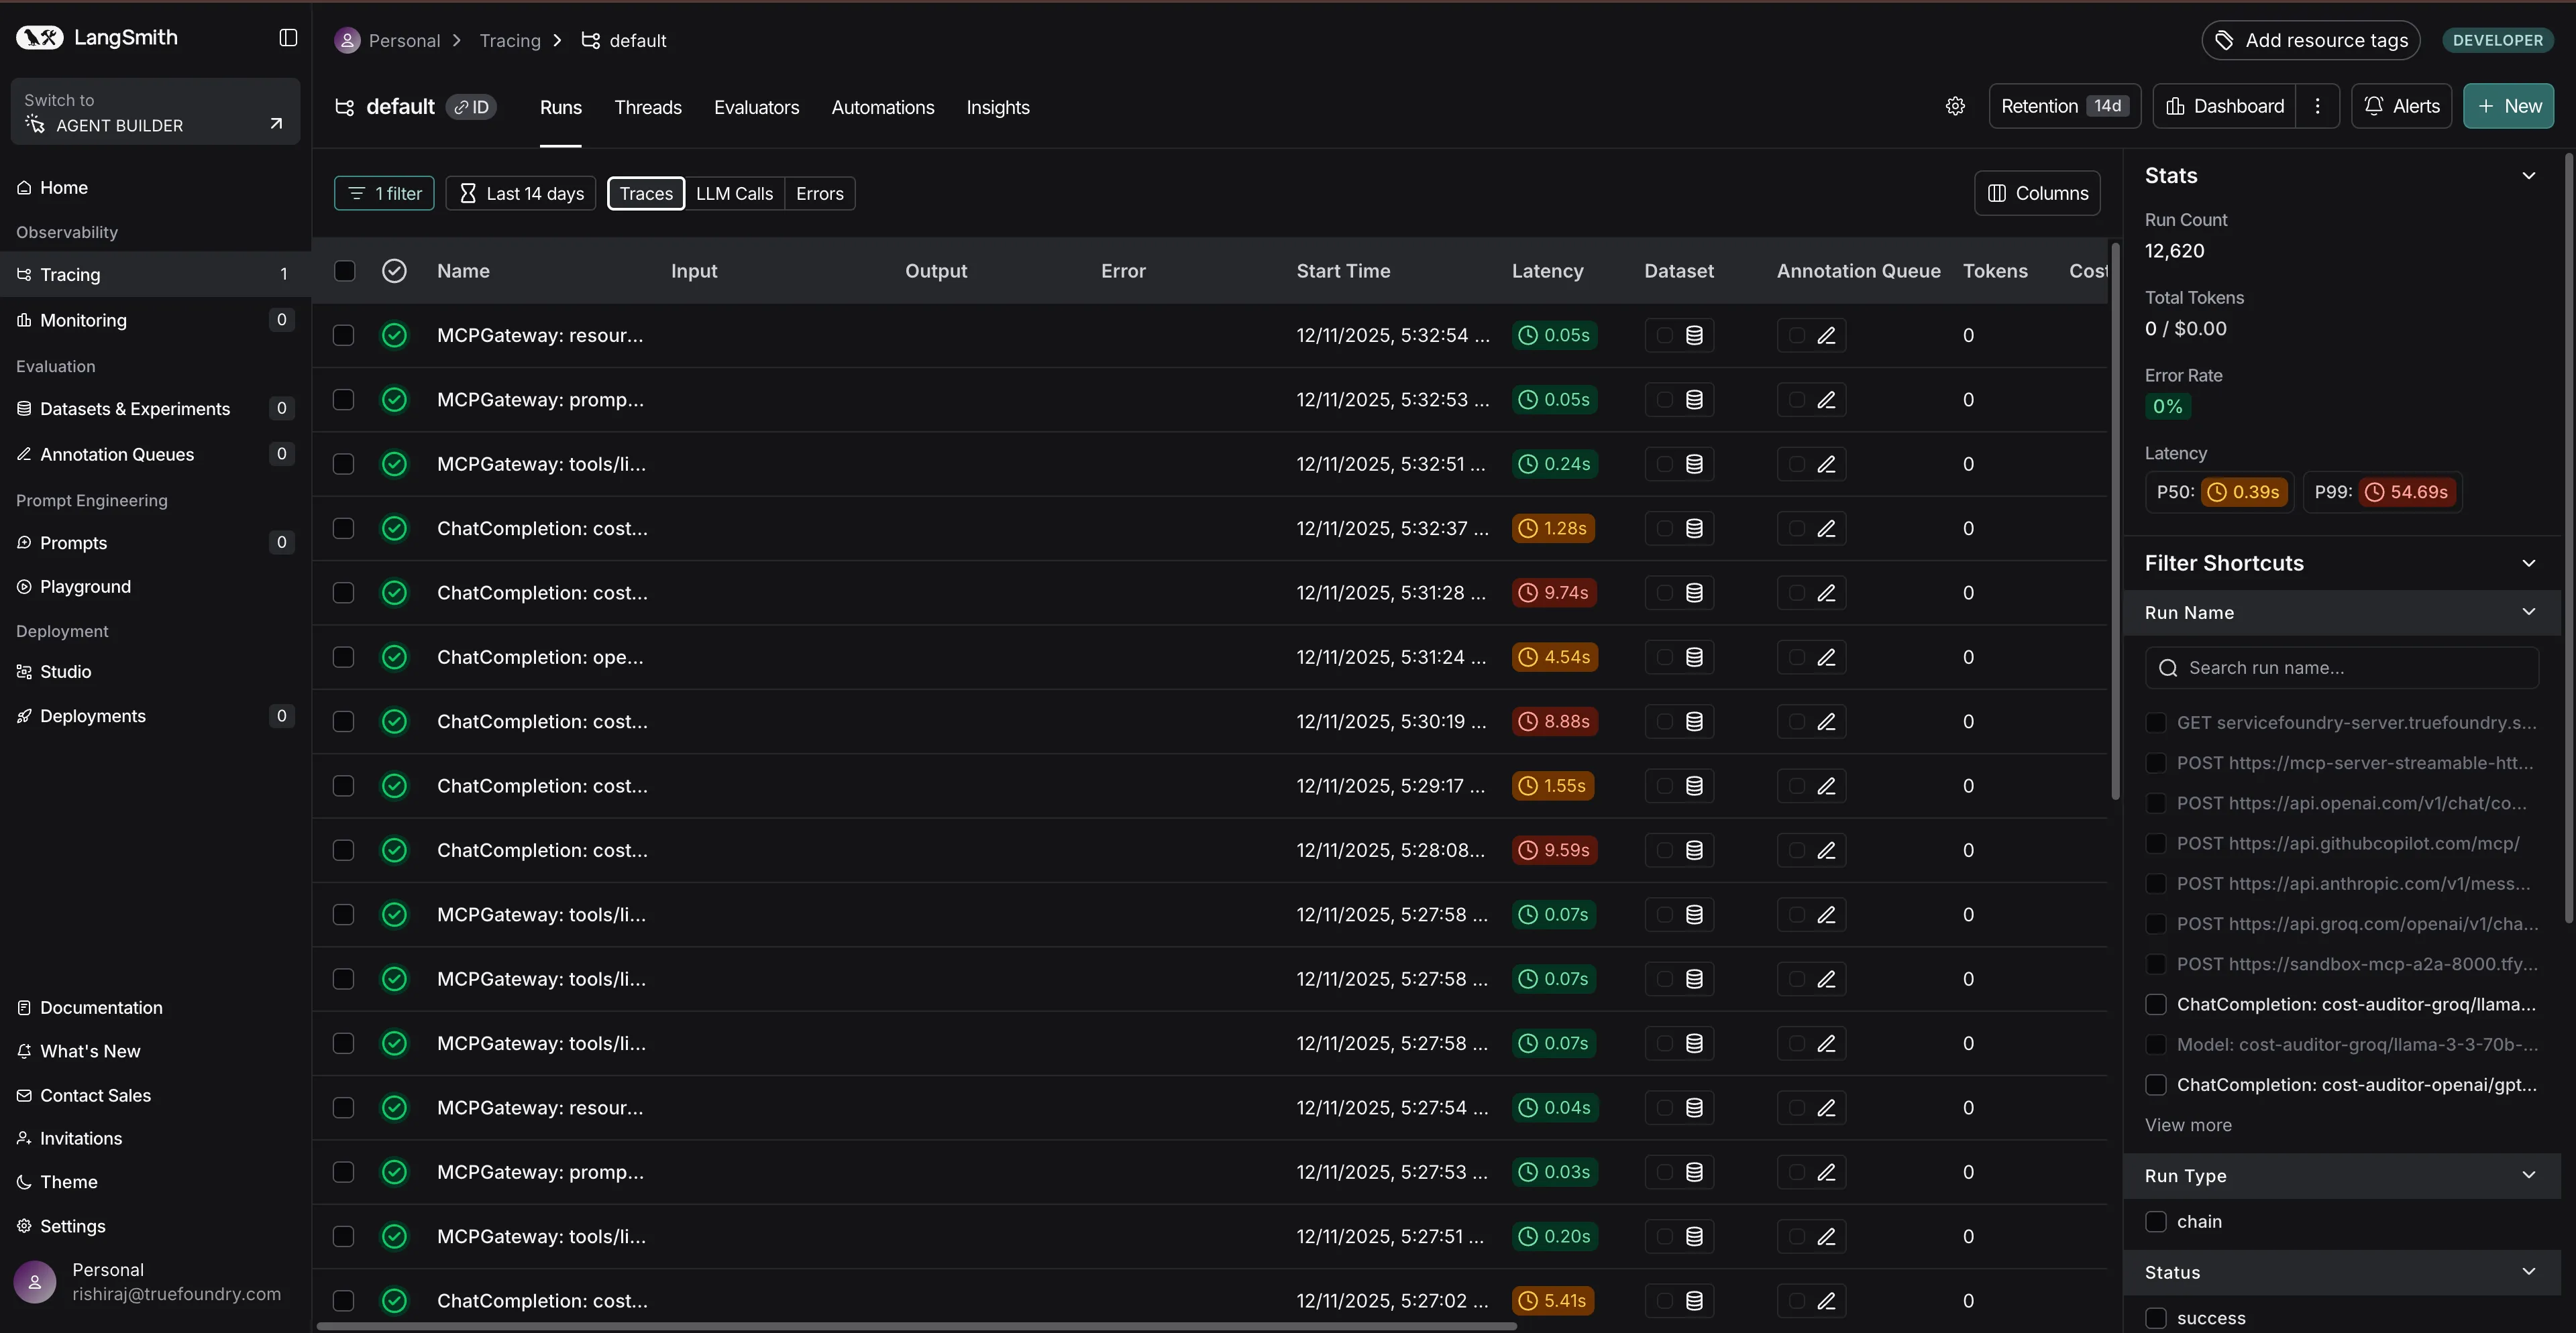Click the New button
2576x1333 pixels.
(x=2508, y=106)
